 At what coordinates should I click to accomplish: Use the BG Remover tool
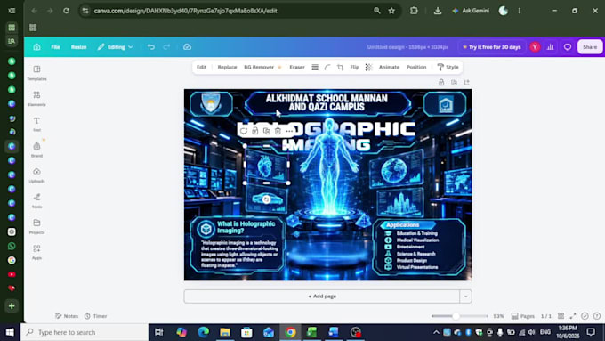point(262,67)
